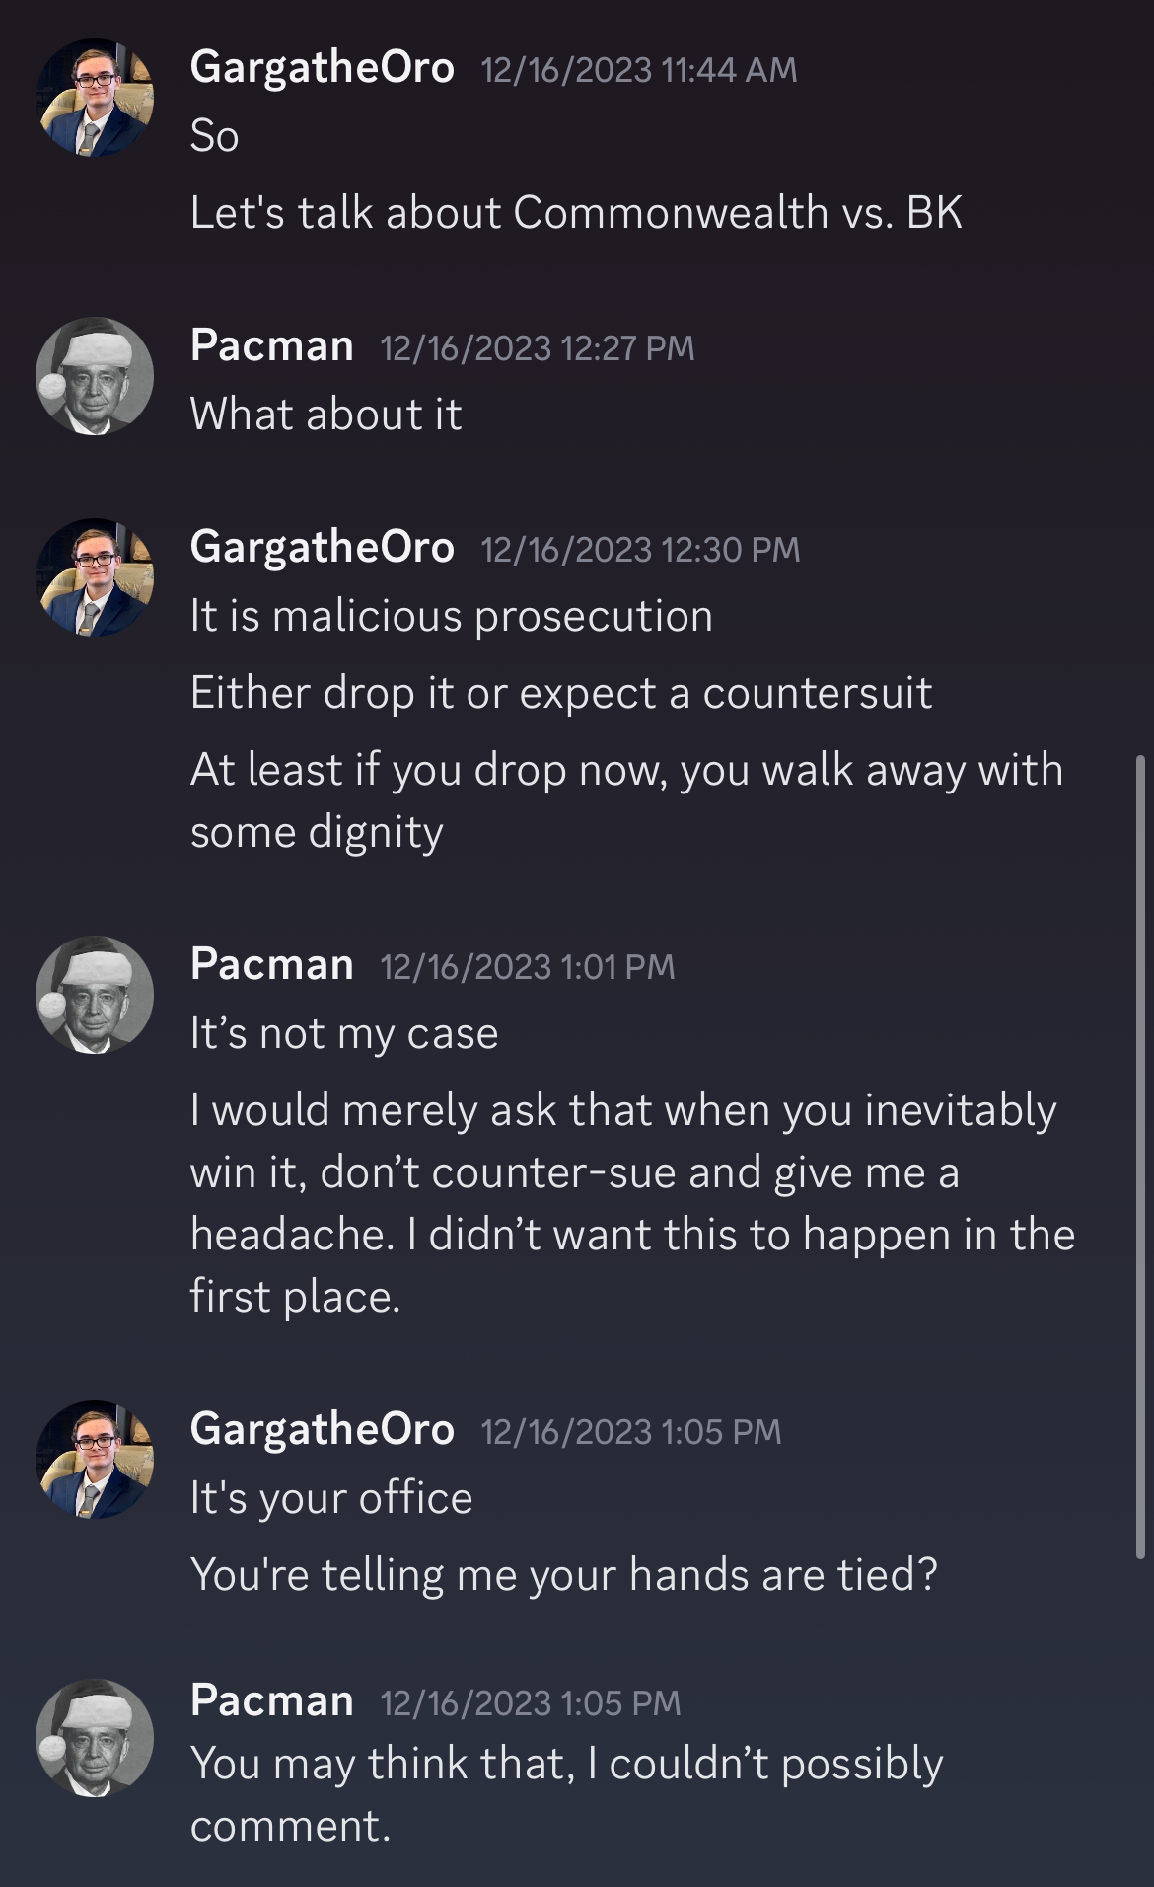The width and height of the screenshot is (1154, 1887).
Task: Click GargatheOro's avatar on the 12:30 PM message
Action: point(95,577)
